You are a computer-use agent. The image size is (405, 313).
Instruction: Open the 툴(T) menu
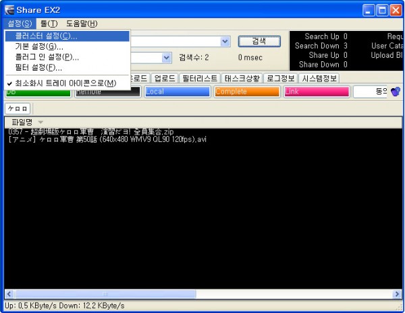(x=49, y=24)
